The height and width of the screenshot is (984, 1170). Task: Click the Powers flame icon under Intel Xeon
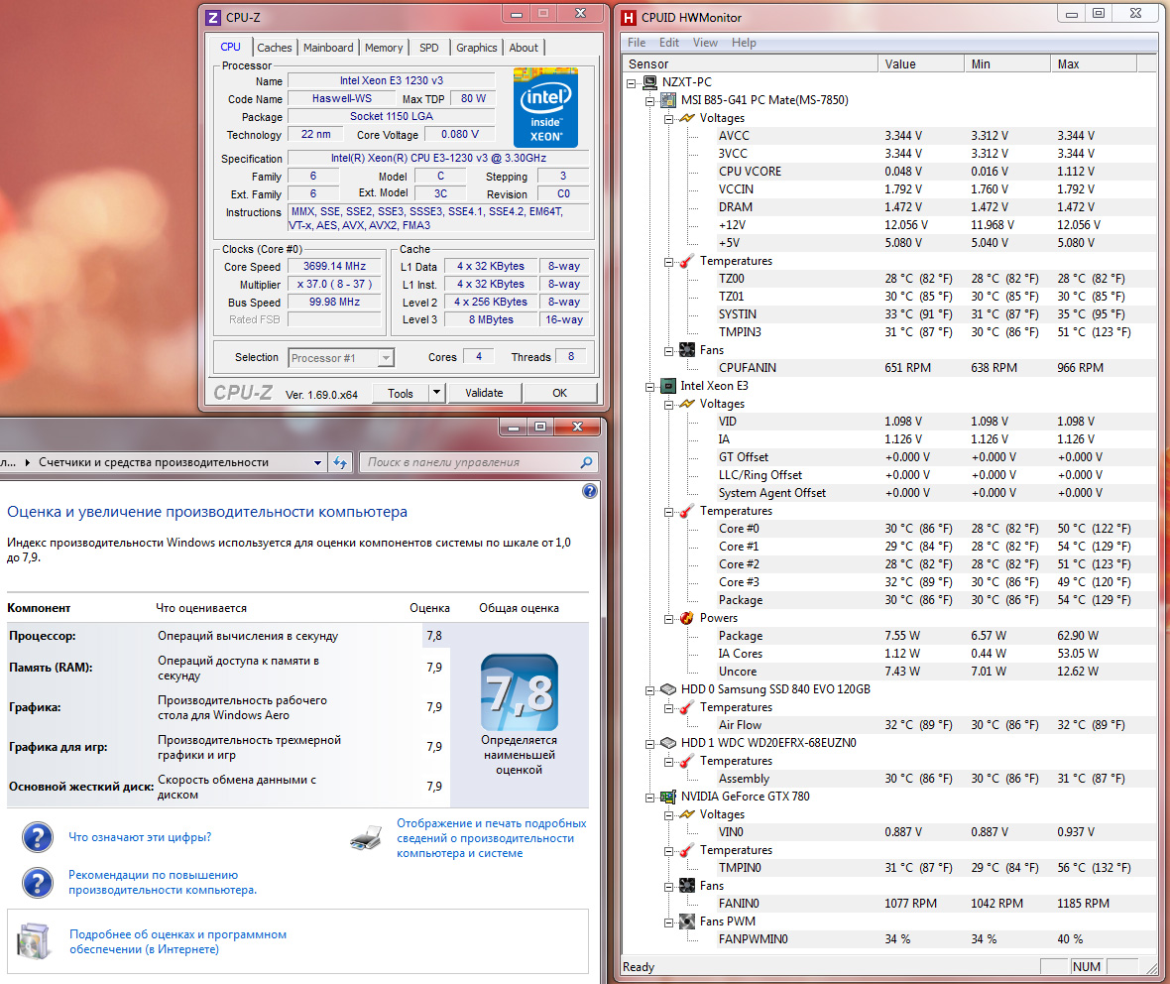tap(687, 618)
